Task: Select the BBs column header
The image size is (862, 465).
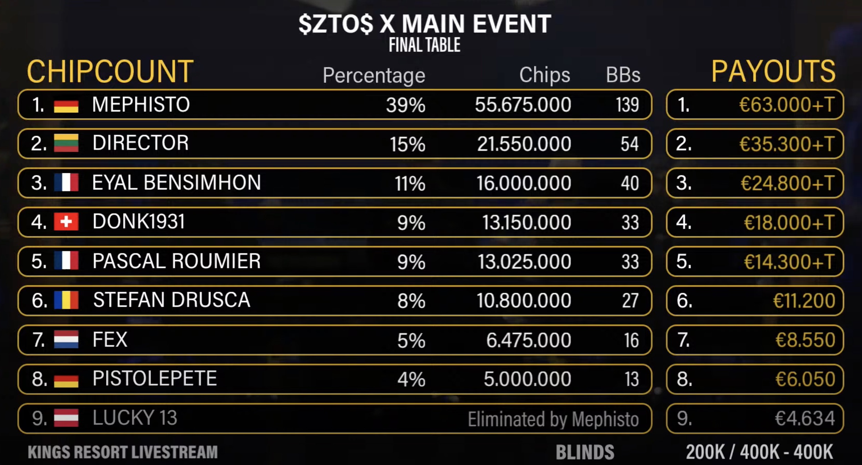Action: (623, 74)
